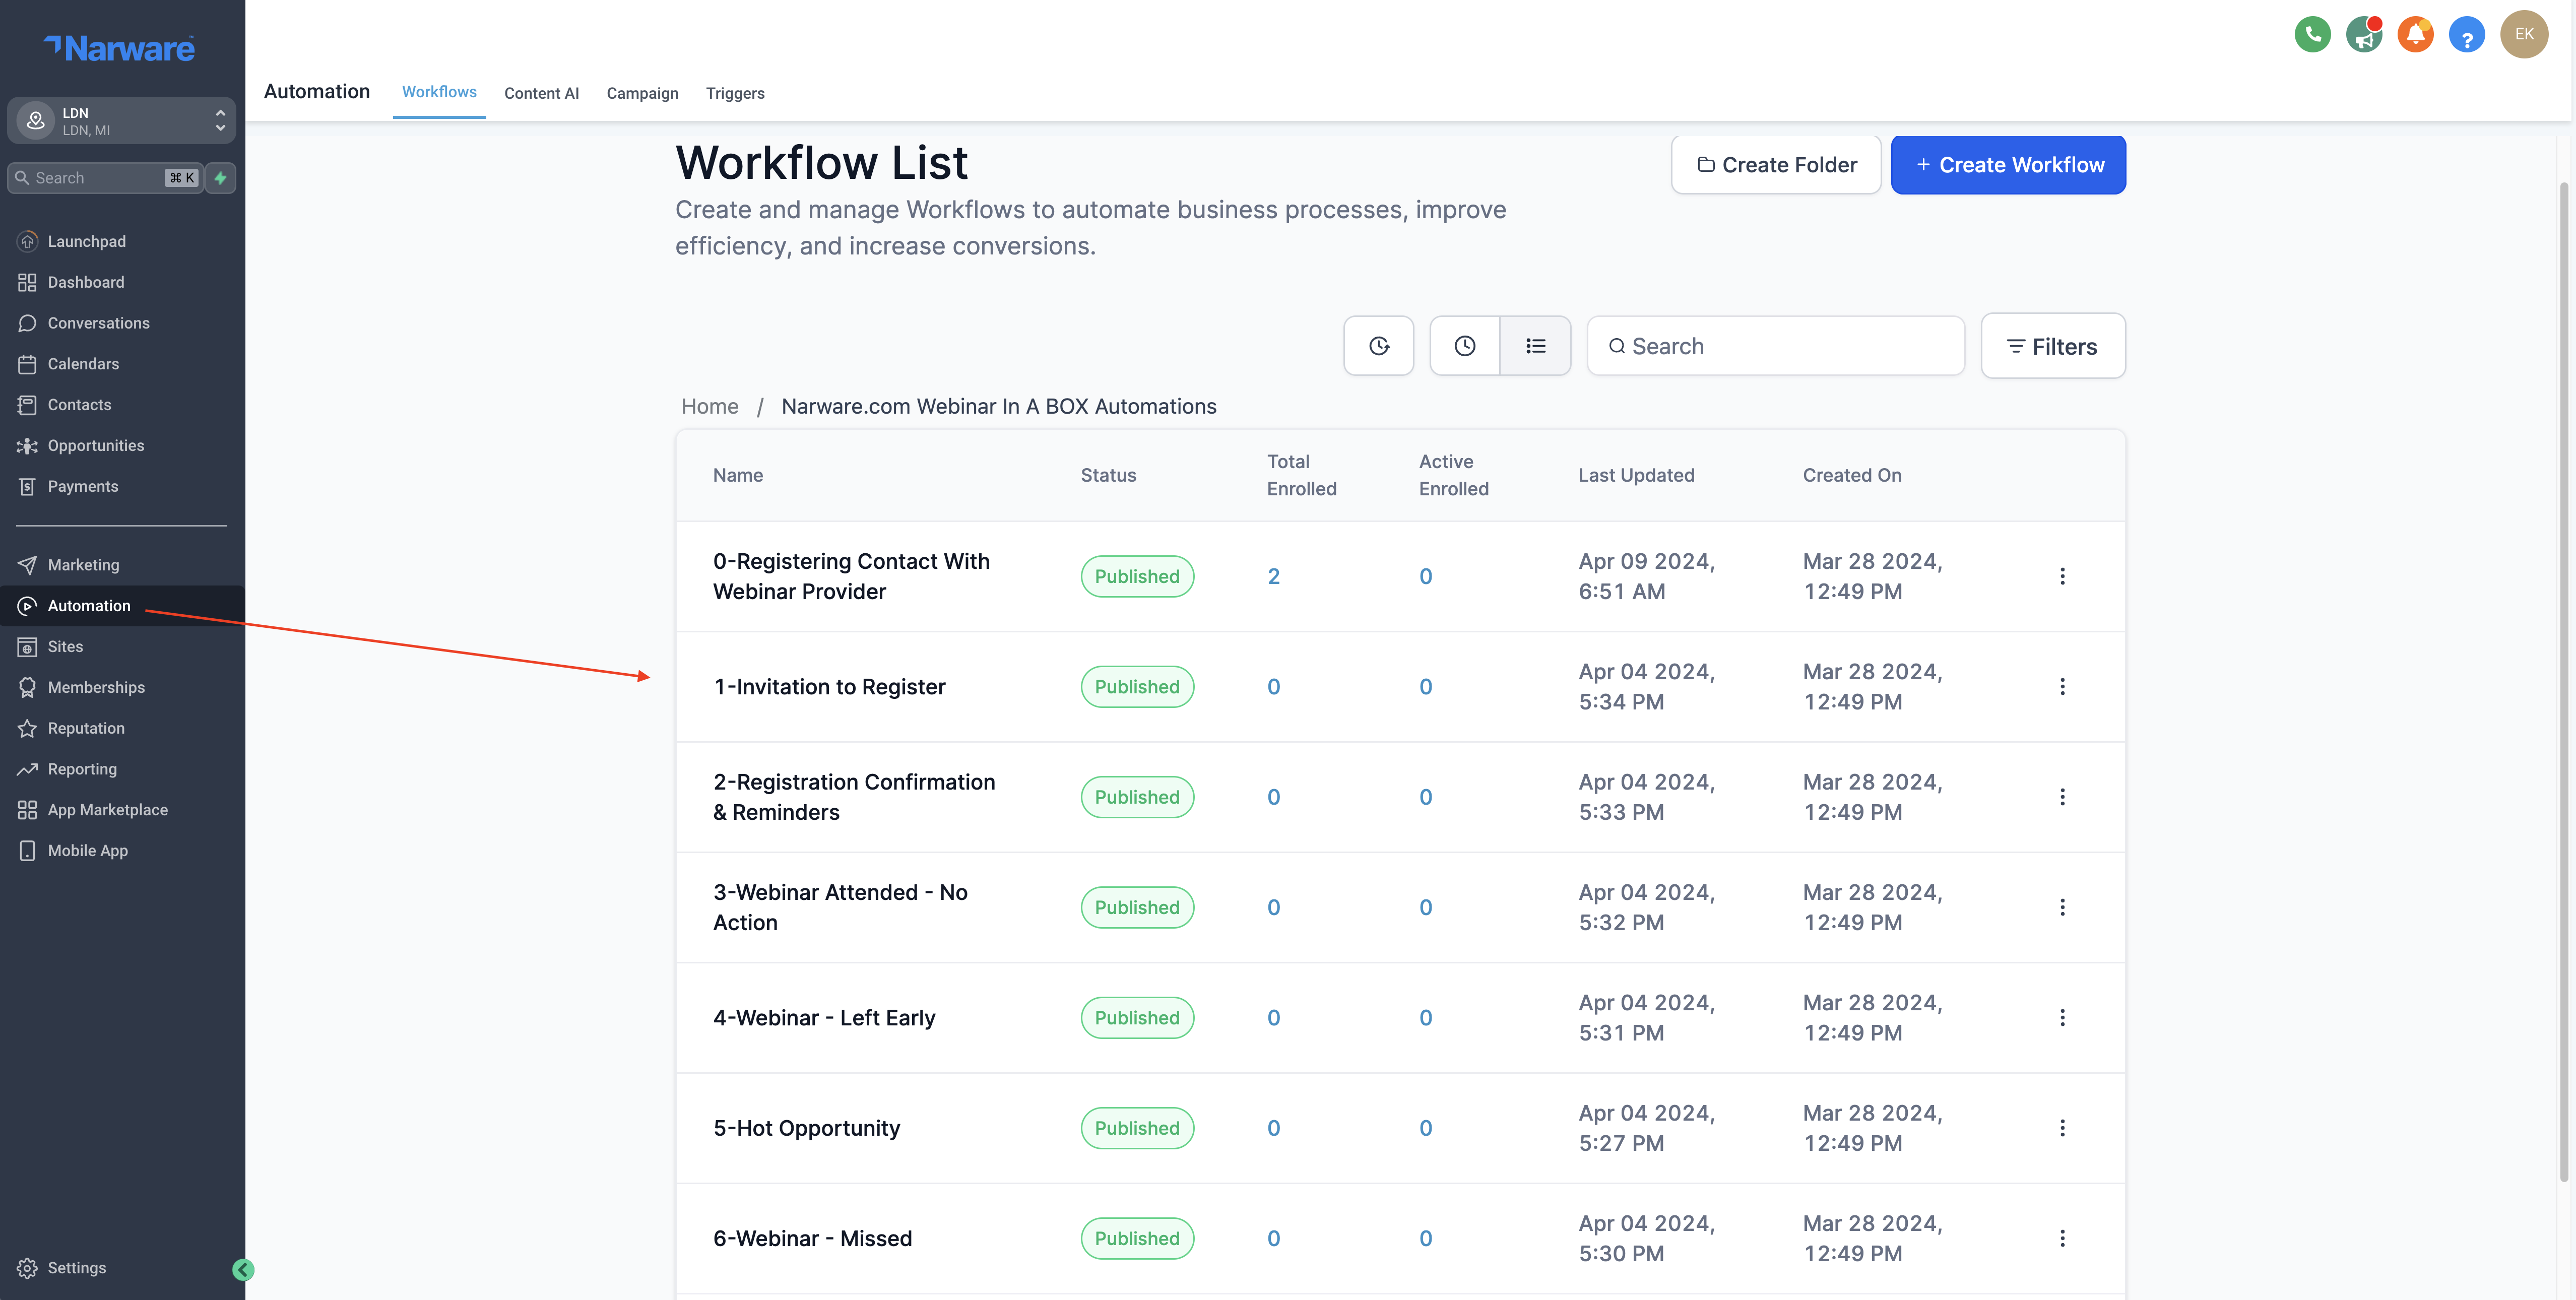Viewport: 2576px width, 1300px height.
Task: Open the blue help question mark icon
Action: (x=2466, y=35)
